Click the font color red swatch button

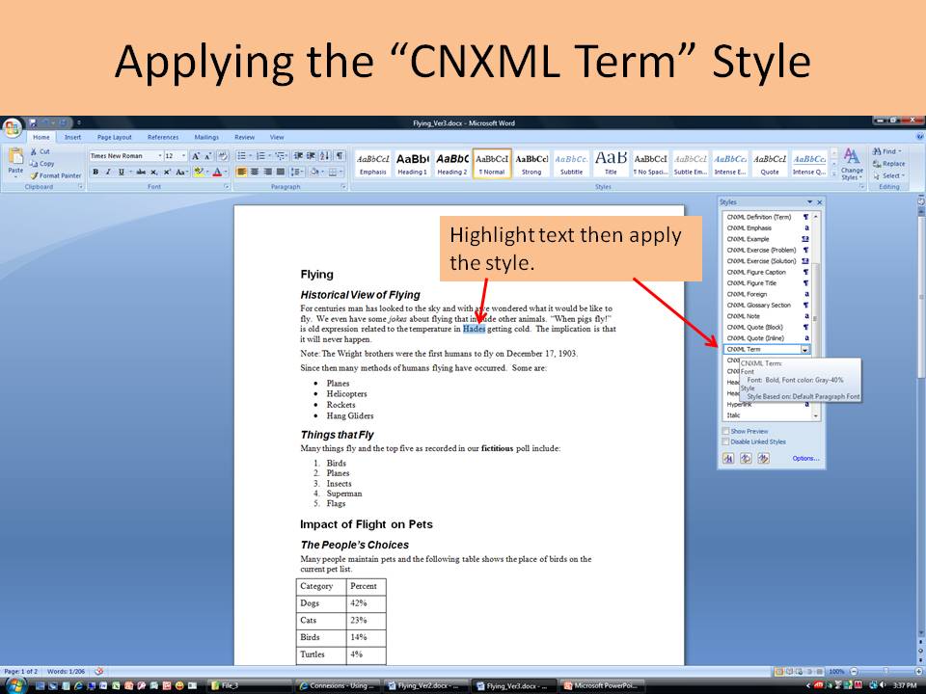click(217, 172)
